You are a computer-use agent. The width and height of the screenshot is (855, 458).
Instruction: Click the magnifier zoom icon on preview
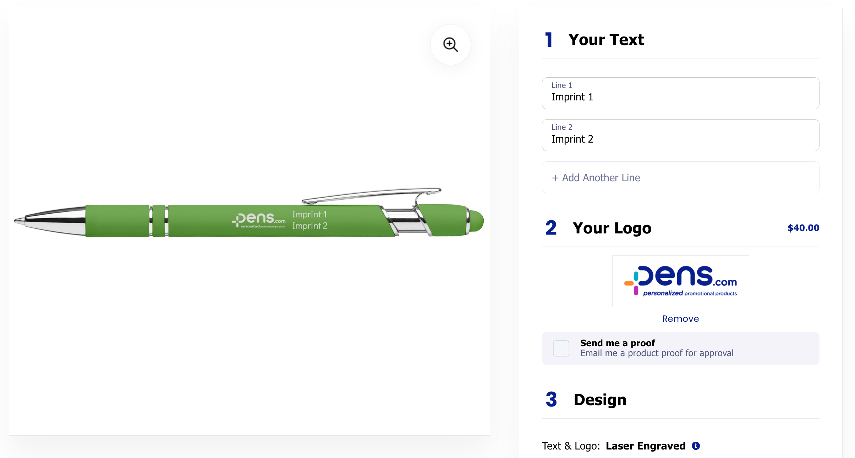coord(450,45)
